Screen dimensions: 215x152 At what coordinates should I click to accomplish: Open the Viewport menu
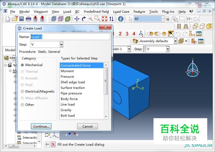(x=41, y=12)
